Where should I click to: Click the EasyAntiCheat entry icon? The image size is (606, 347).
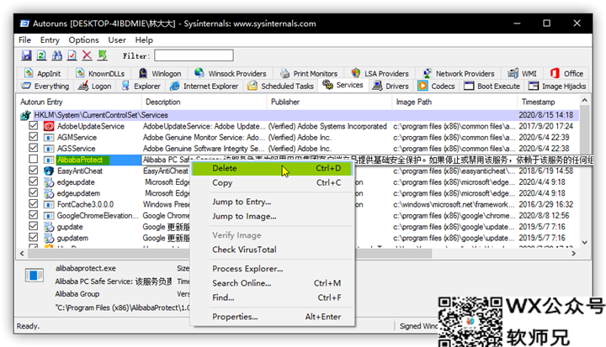(49, 171)
